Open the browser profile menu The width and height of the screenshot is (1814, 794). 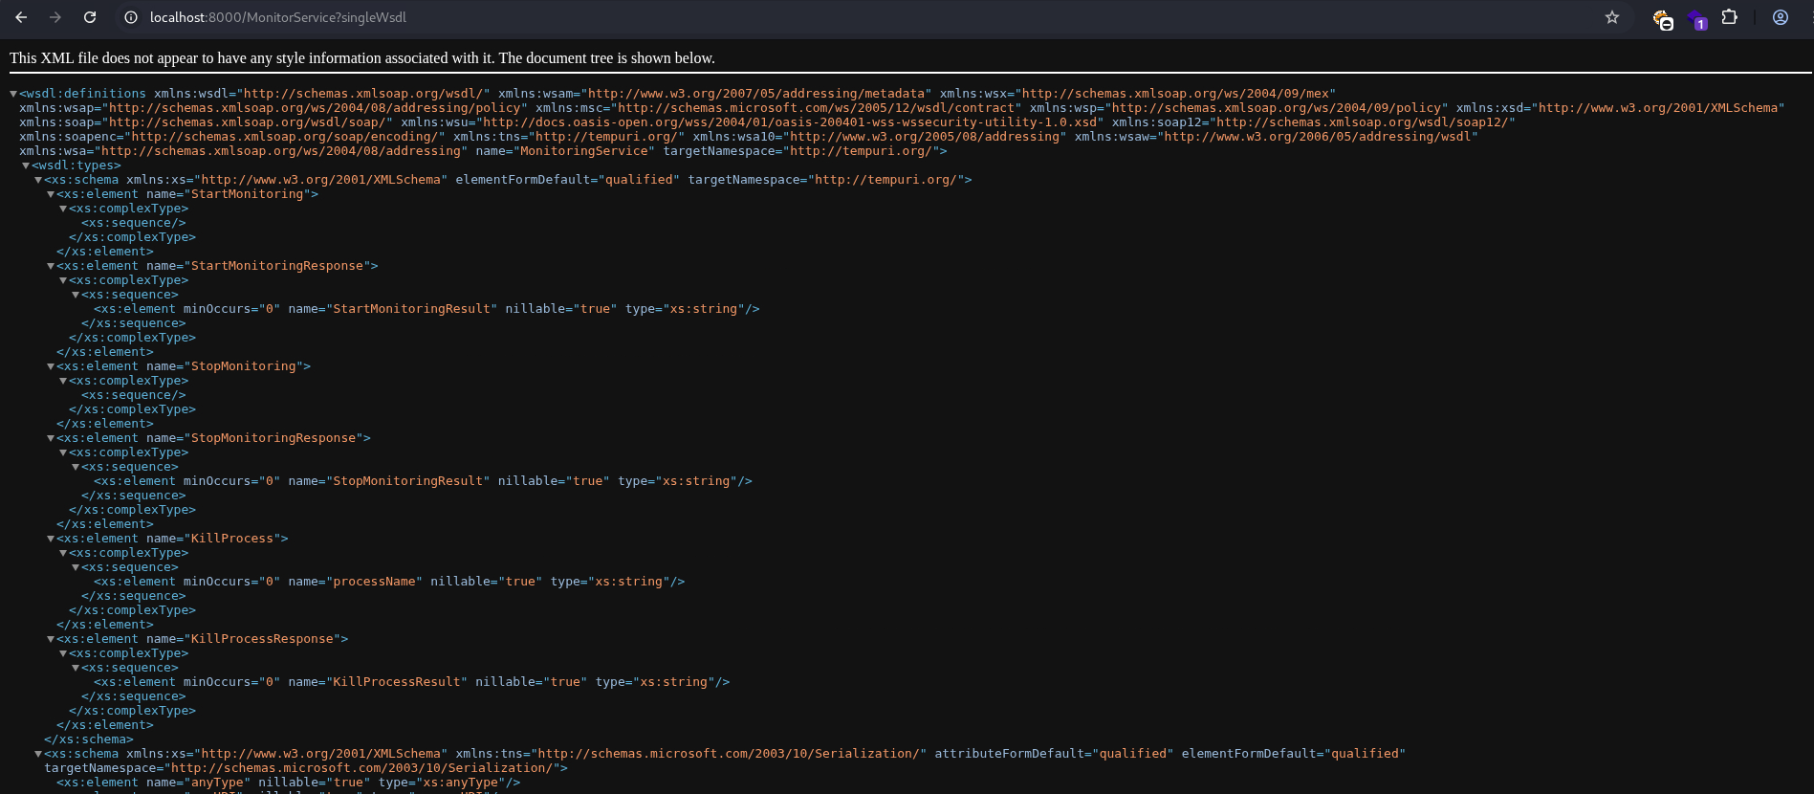[1781, 17]
